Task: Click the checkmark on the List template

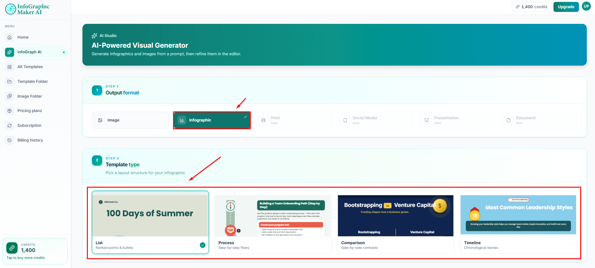Action: coord(203,245)
